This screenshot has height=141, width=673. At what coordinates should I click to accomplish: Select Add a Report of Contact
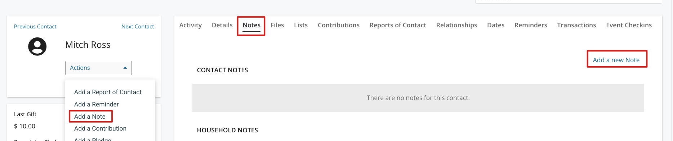click(108, 92)
